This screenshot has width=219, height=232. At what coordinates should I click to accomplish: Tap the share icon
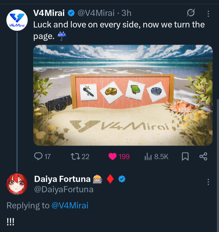[203, 156]
